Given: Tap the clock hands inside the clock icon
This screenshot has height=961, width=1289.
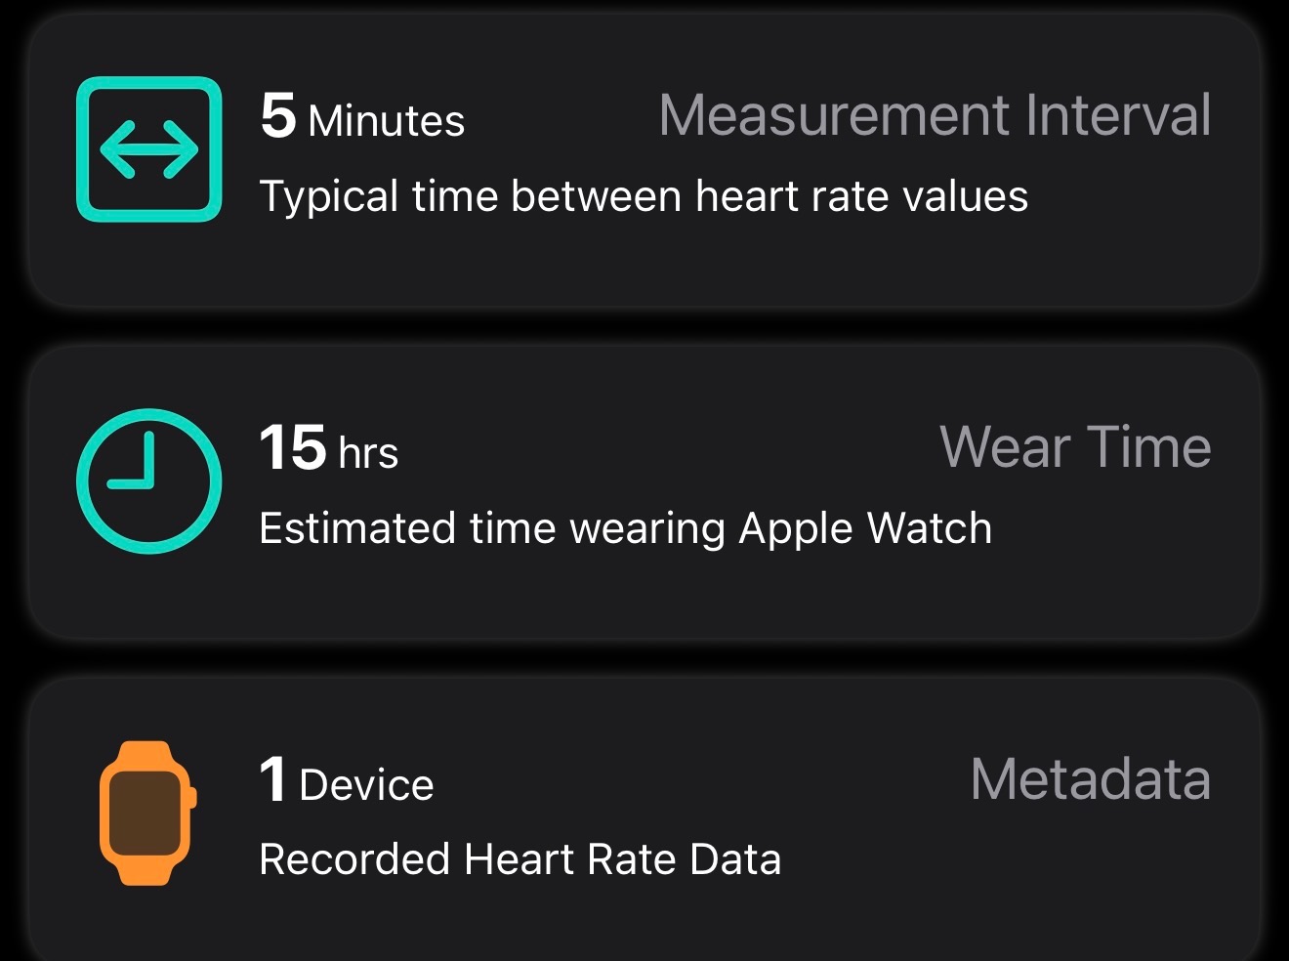Looking at the screenshot, I should click(137, 467).
